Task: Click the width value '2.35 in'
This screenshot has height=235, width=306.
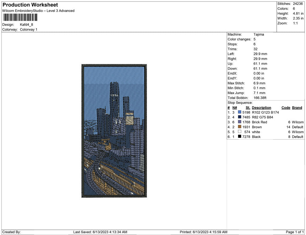Action: [298, 18]
